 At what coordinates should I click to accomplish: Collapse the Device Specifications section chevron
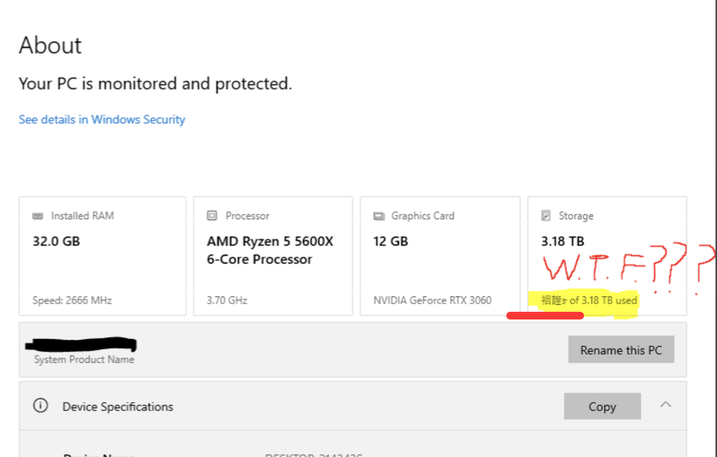pyautogui.click(x=665, y=405)
